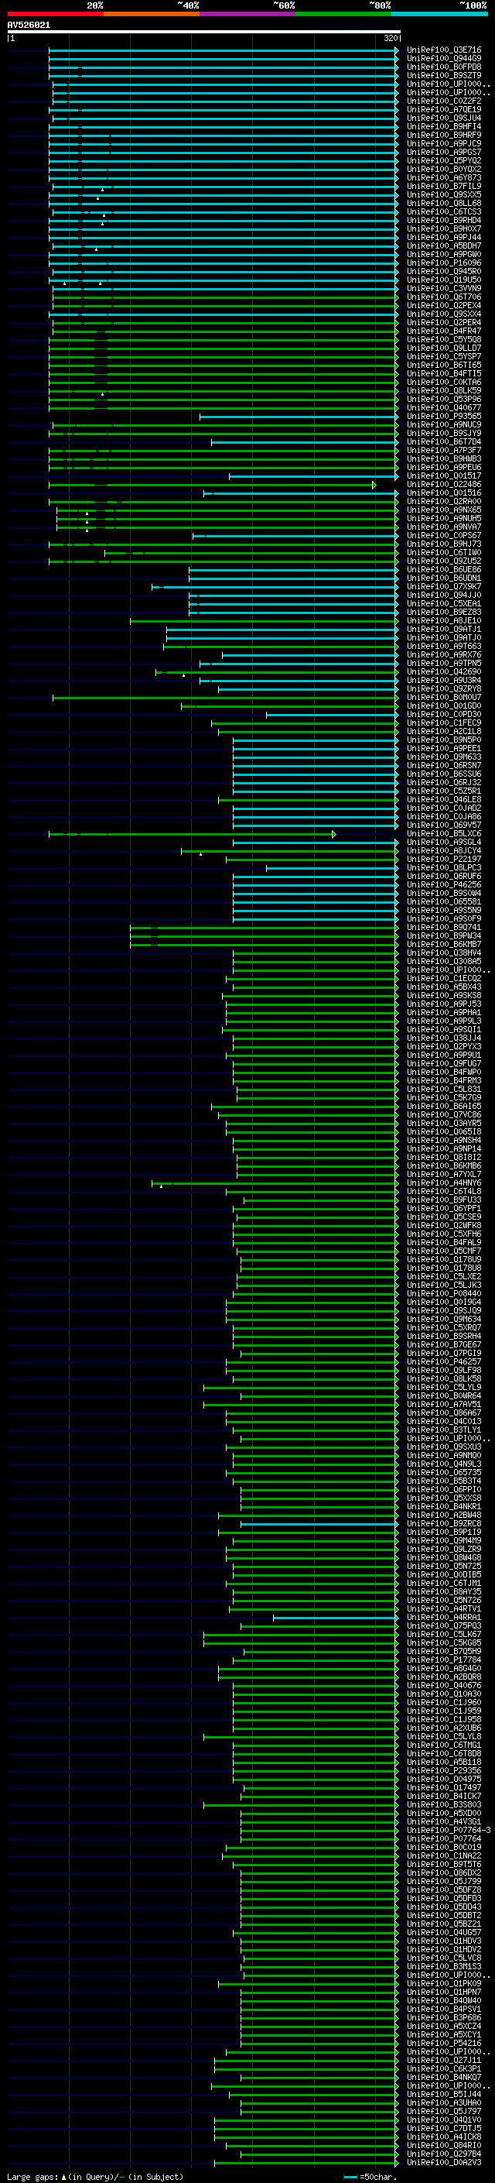495x2183 pixels.
Task: Select hit label UniRef100_A8JE10
Action: (x=444, y=621)
